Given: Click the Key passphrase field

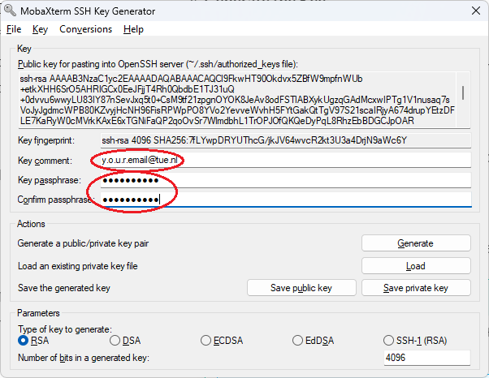Looking at the screenshot, I should click(286, 180).
